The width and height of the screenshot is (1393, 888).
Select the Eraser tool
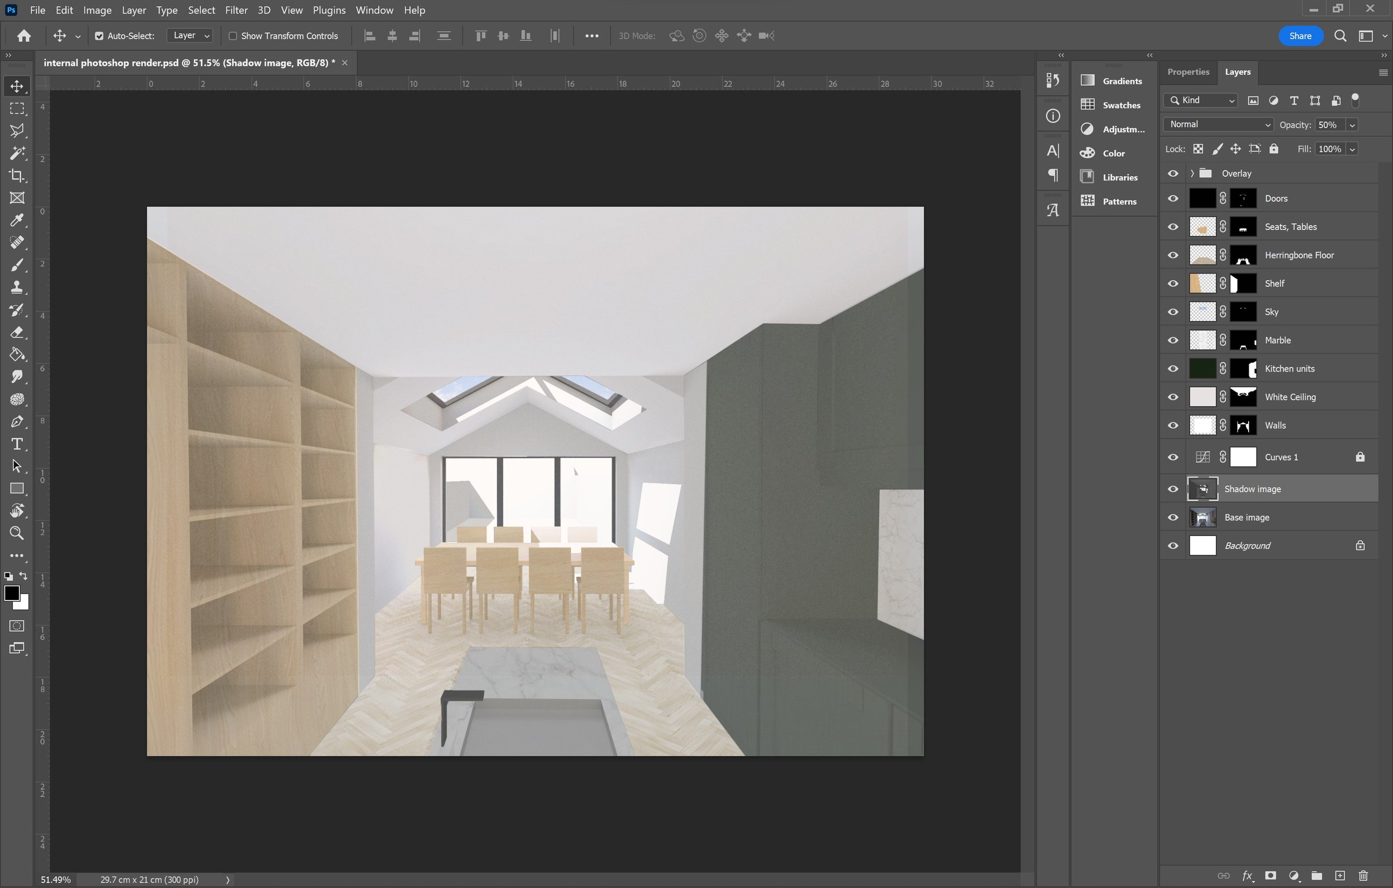pos(17,332)
